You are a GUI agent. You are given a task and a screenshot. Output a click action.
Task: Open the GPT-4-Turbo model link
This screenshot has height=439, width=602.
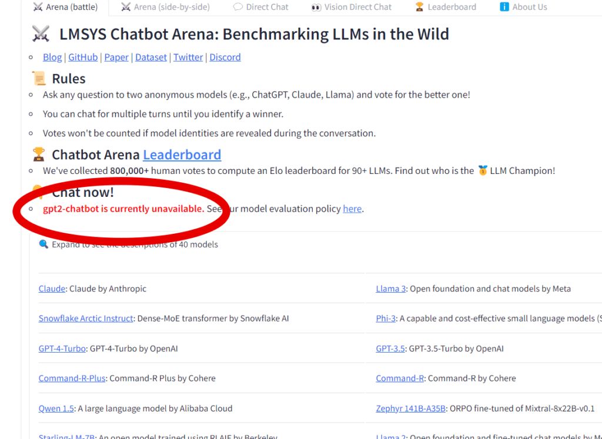[62, 348]
